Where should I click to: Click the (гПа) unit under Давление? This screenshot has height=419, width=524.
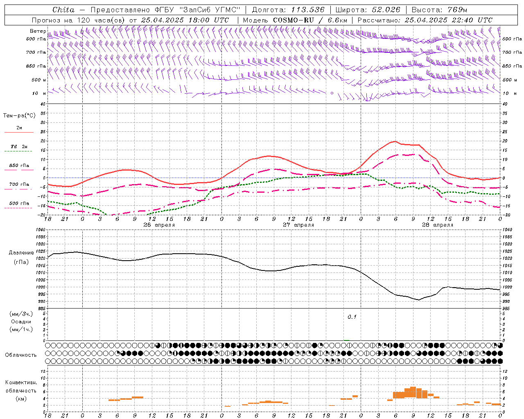point(21,262)
